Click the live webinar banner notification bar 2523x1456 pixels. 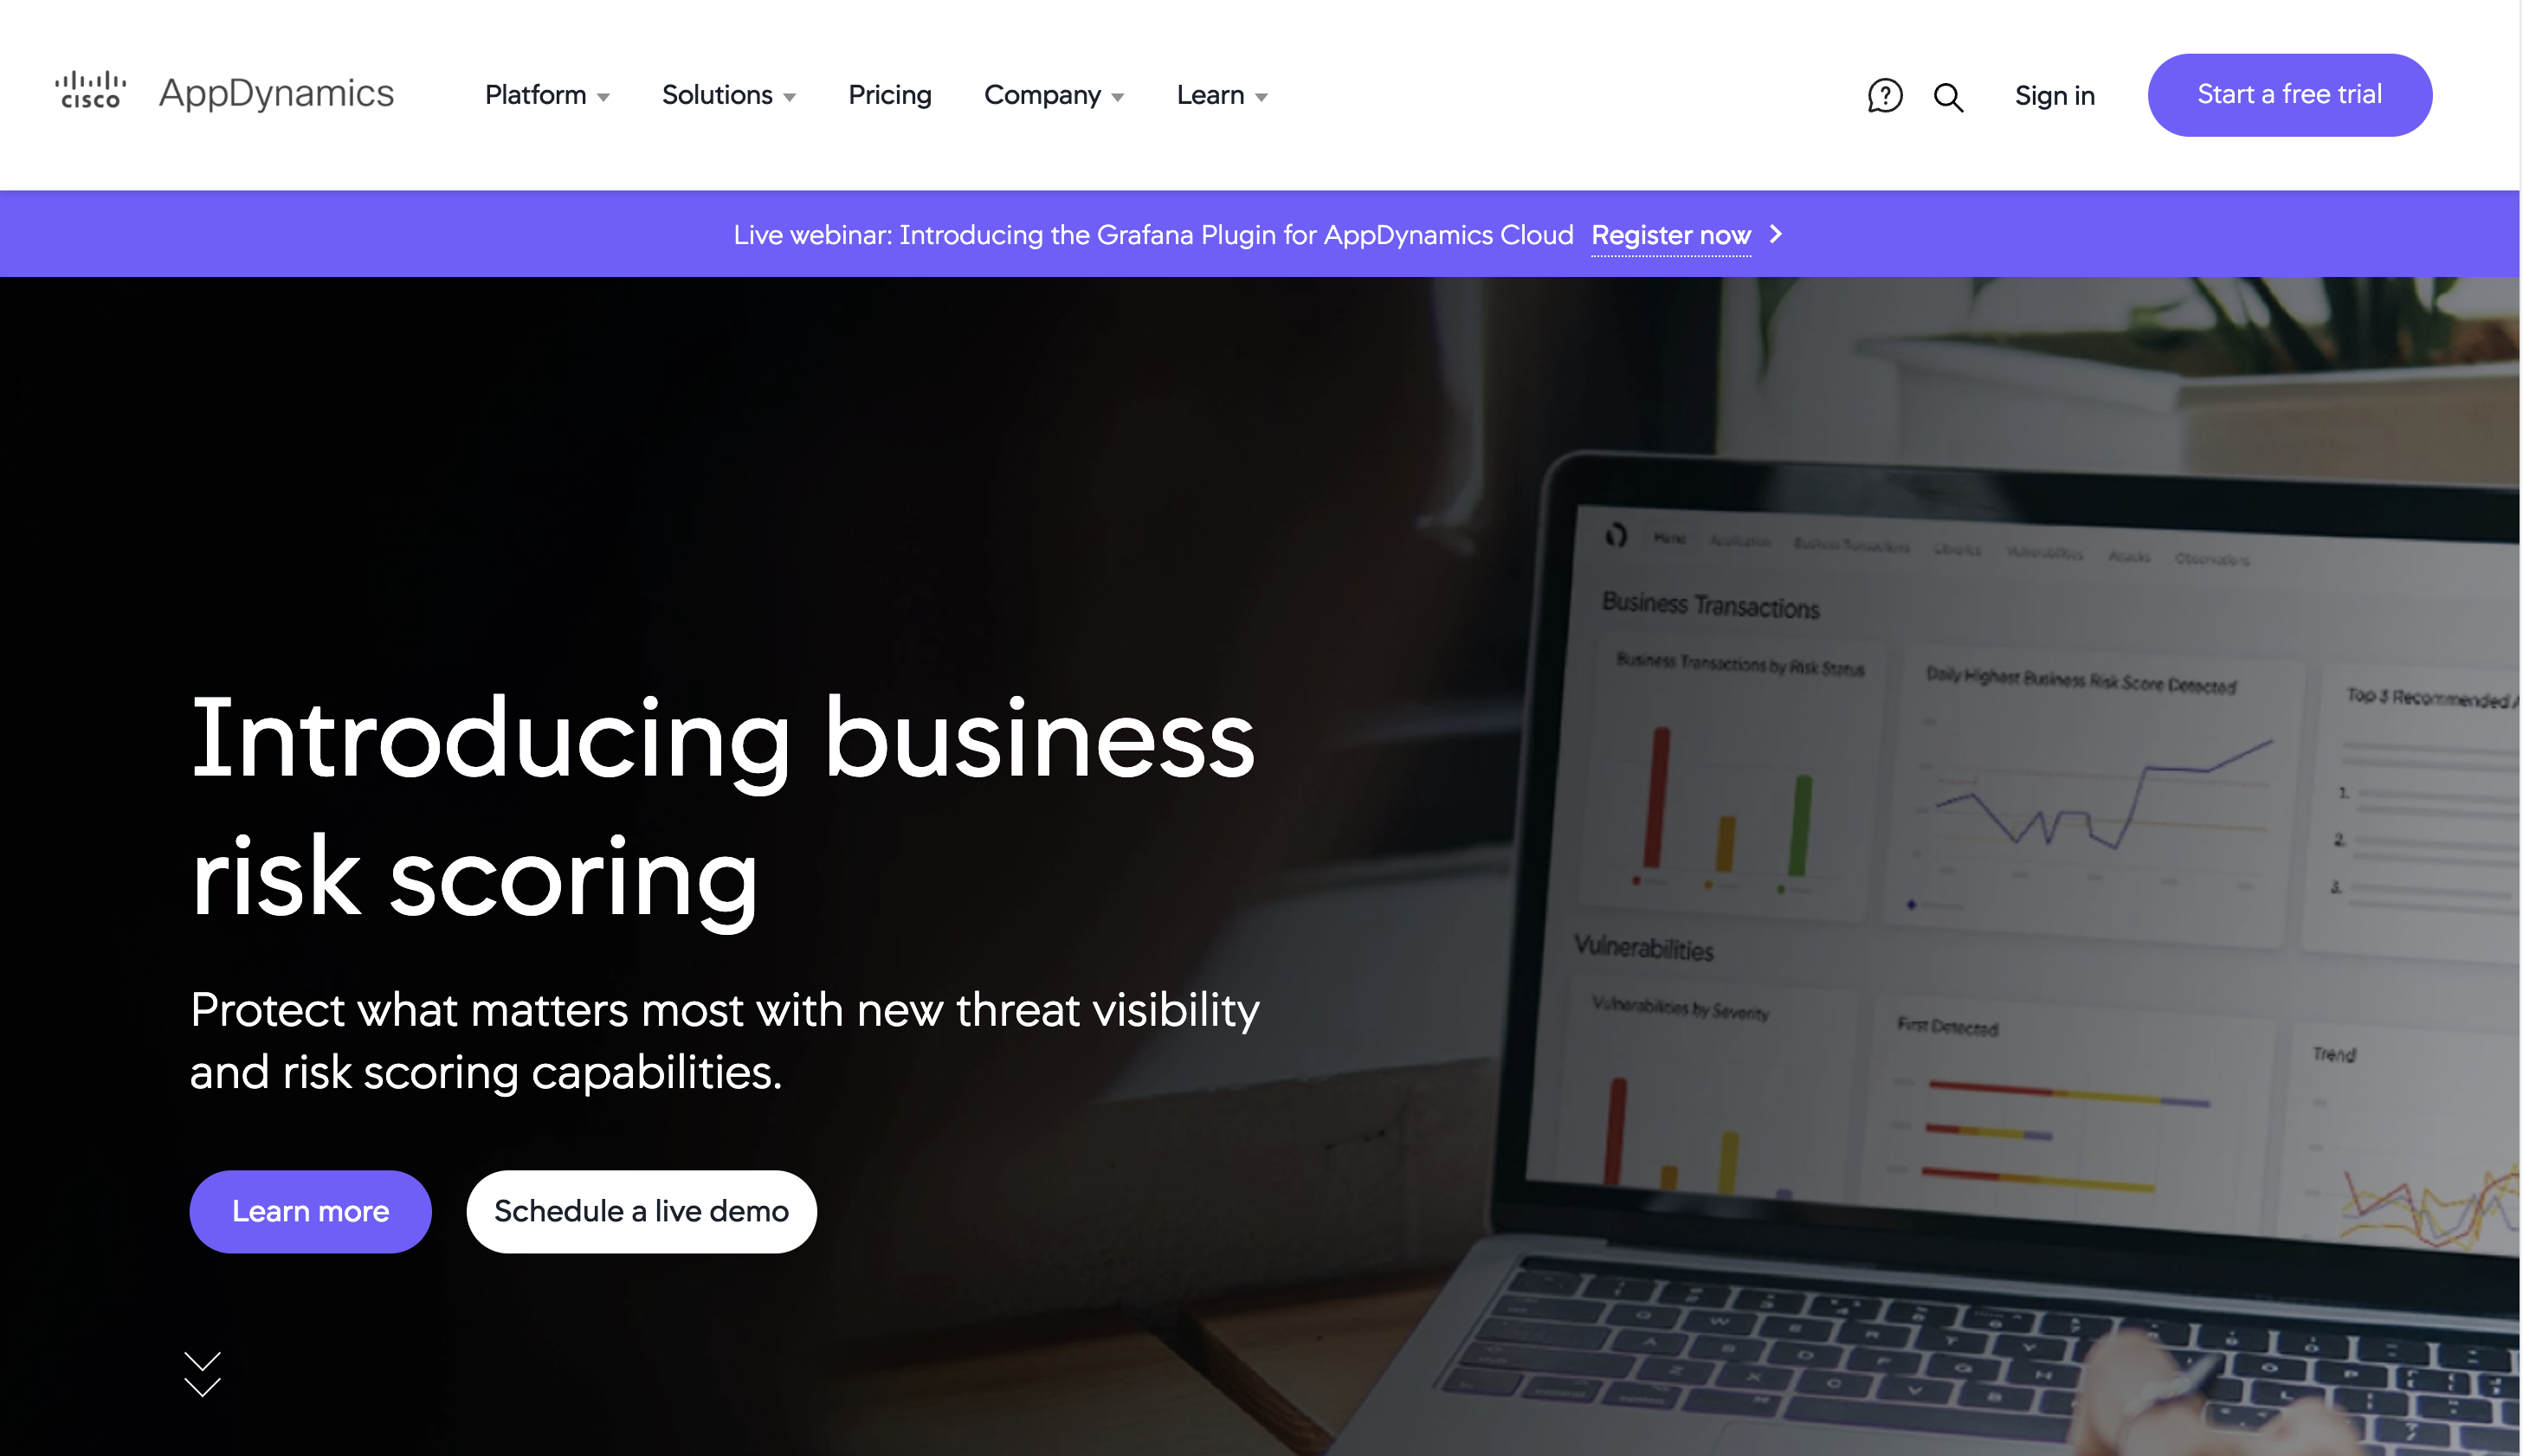(x=1261, y=234)
